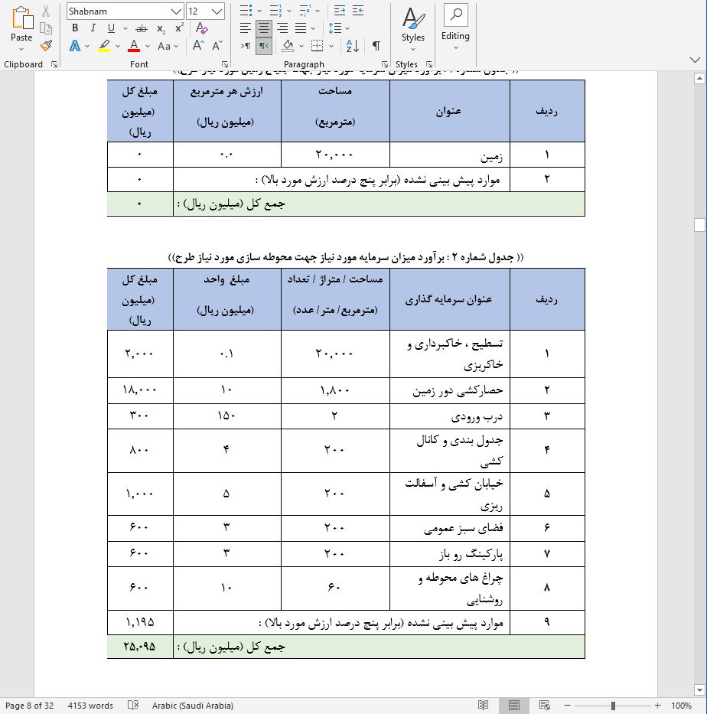
Task: Open Font dialog launcher
Action: [225, 64]
